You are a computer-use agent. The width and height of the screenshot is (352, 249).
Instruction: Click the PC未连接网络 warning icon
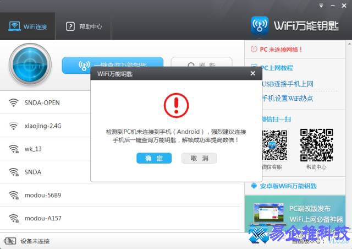tap(254, 49)
